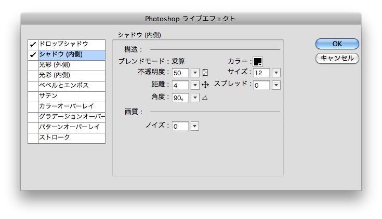Image resolution: width=382 pixels, height=219 pixels.
Task: Click the move arrows icon beside 距離
Action: pyautogui.click(x=205, y=85)
